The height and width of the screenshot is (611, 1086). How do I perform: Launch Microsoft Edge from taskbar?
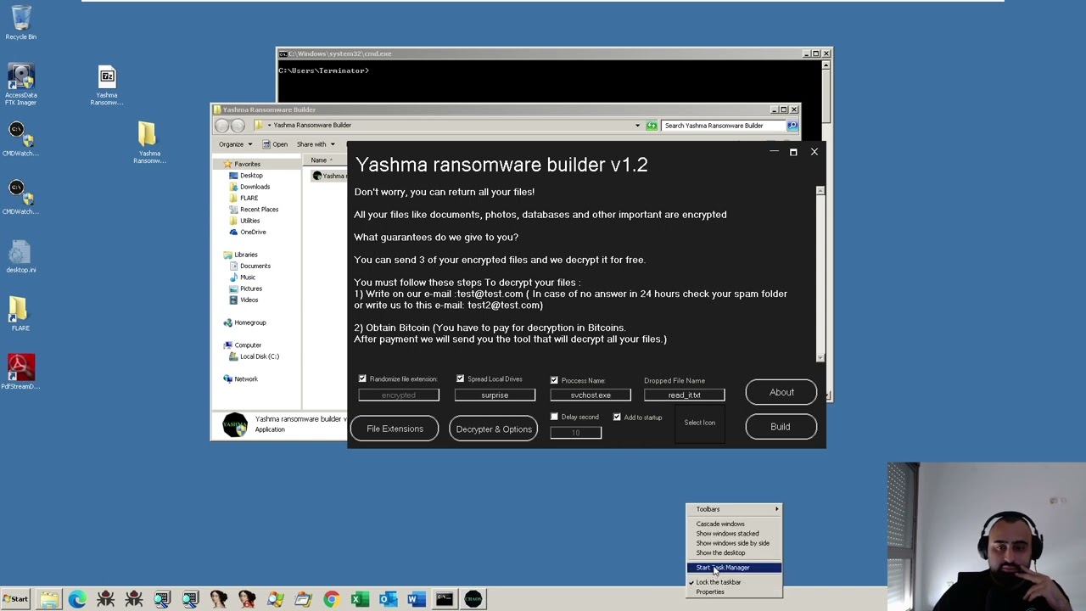[x=77, y=600]
